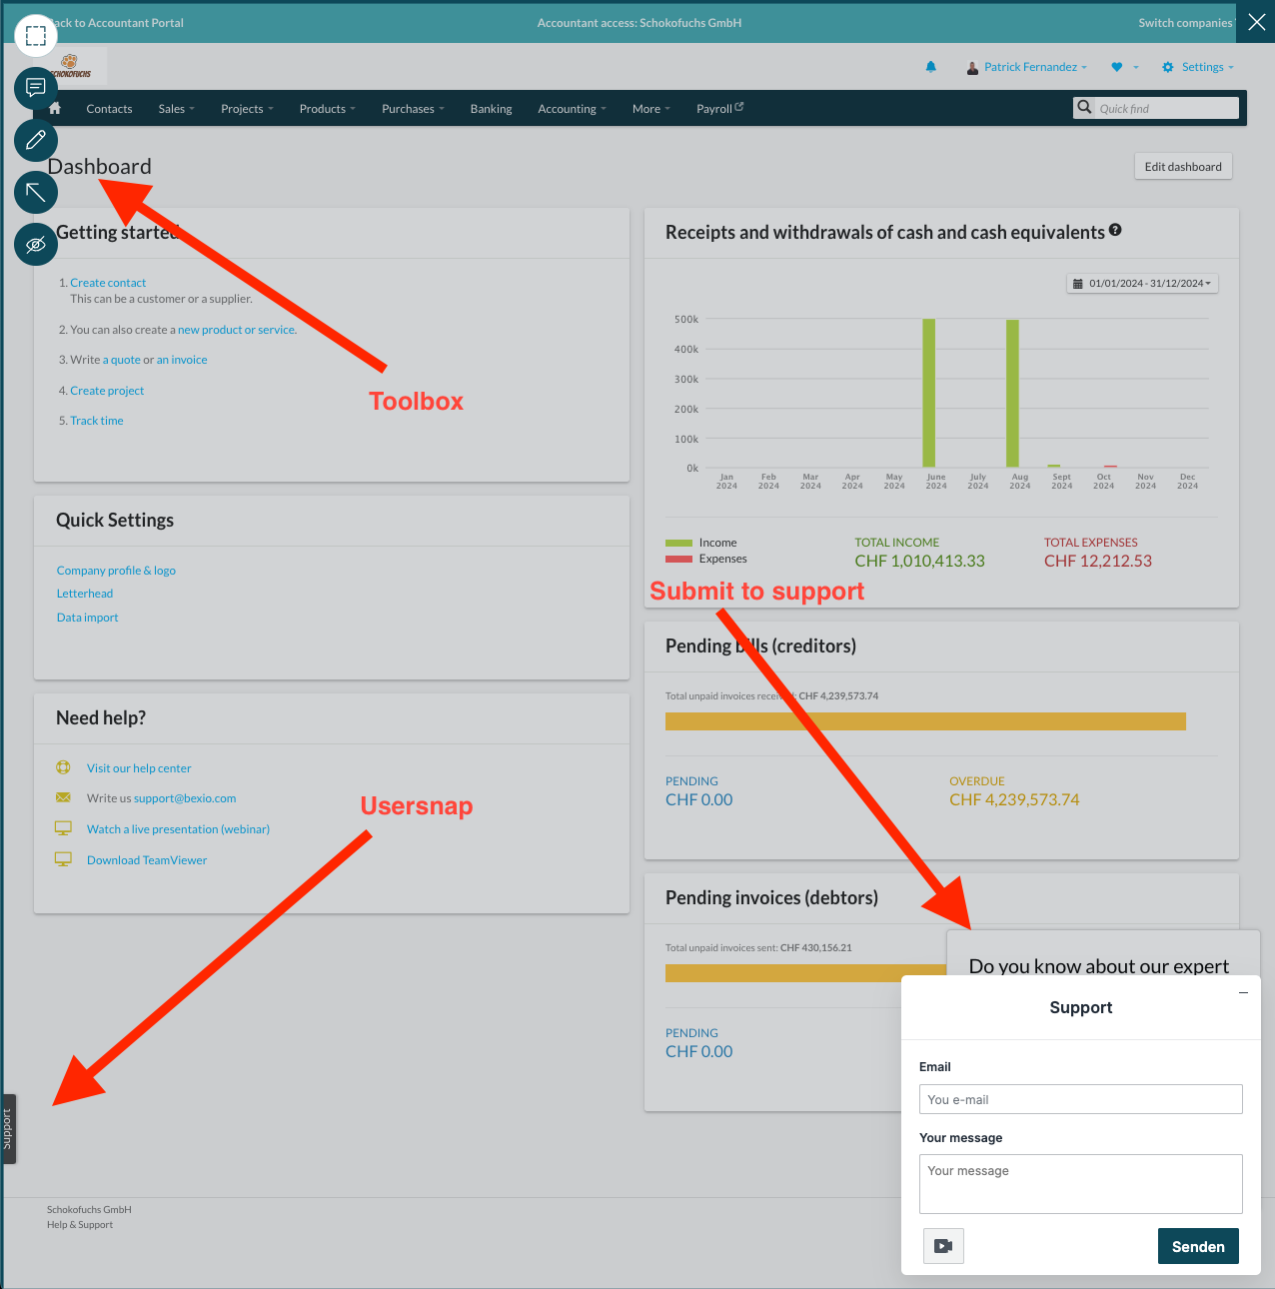Focus the Email field in Support form
The image size is (1275, 1289).
click(x=1081, y=1099)
